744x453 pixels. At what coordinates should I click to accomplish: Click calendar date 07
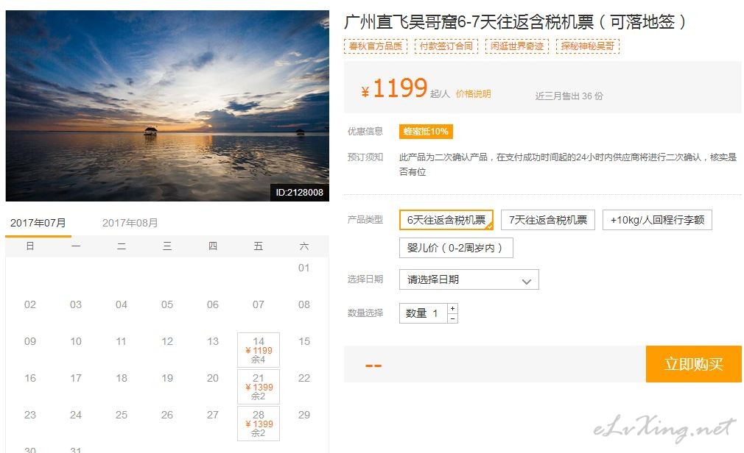(x=258, y=304)
